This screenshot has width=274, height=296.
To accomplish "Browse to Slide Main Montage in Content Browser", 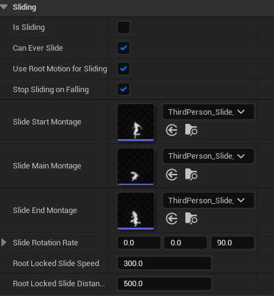I will tap(191, 175).
